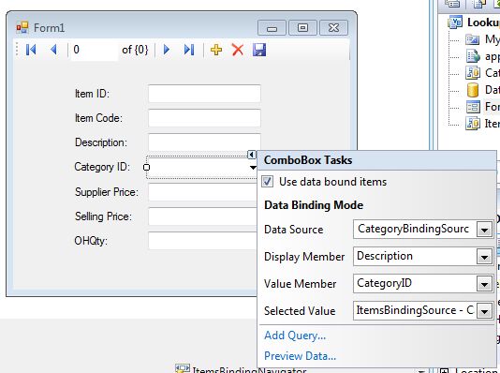Click the Move Next arrow icon

point(166,50)
